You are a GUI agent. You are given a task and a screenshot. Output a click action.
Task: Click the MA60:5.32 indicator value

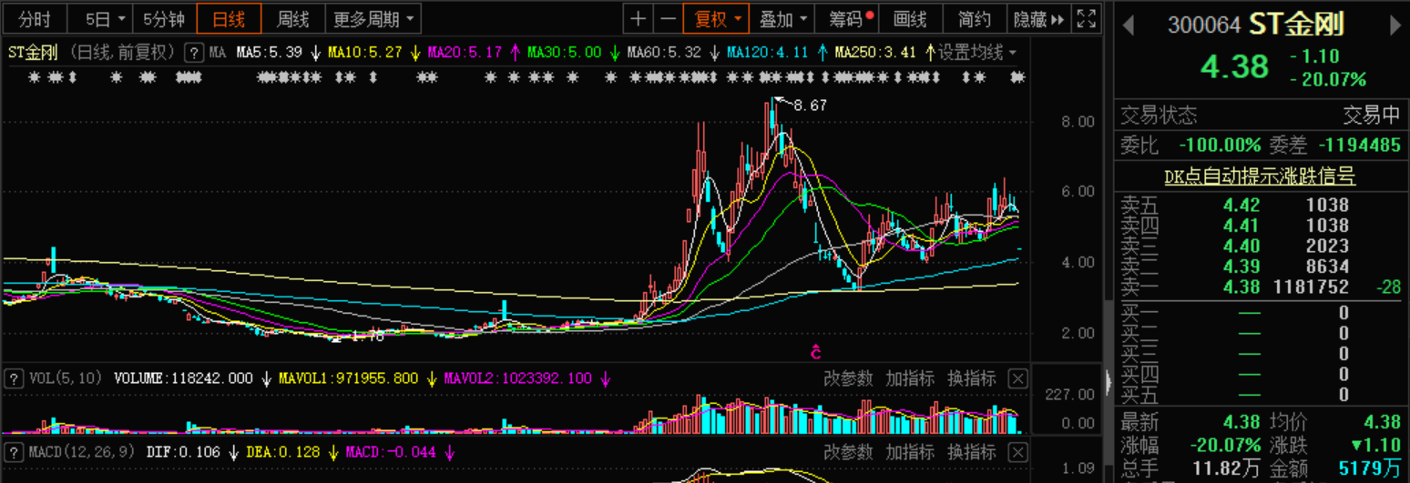coord(664,53)
